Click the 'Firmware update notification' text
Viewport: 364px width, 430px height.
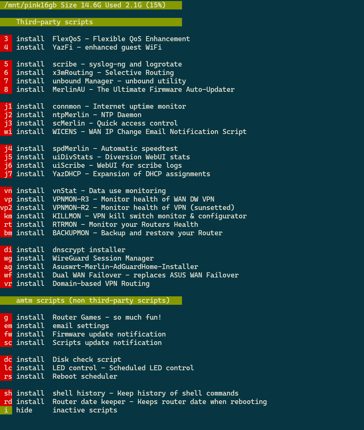[109, 334]
